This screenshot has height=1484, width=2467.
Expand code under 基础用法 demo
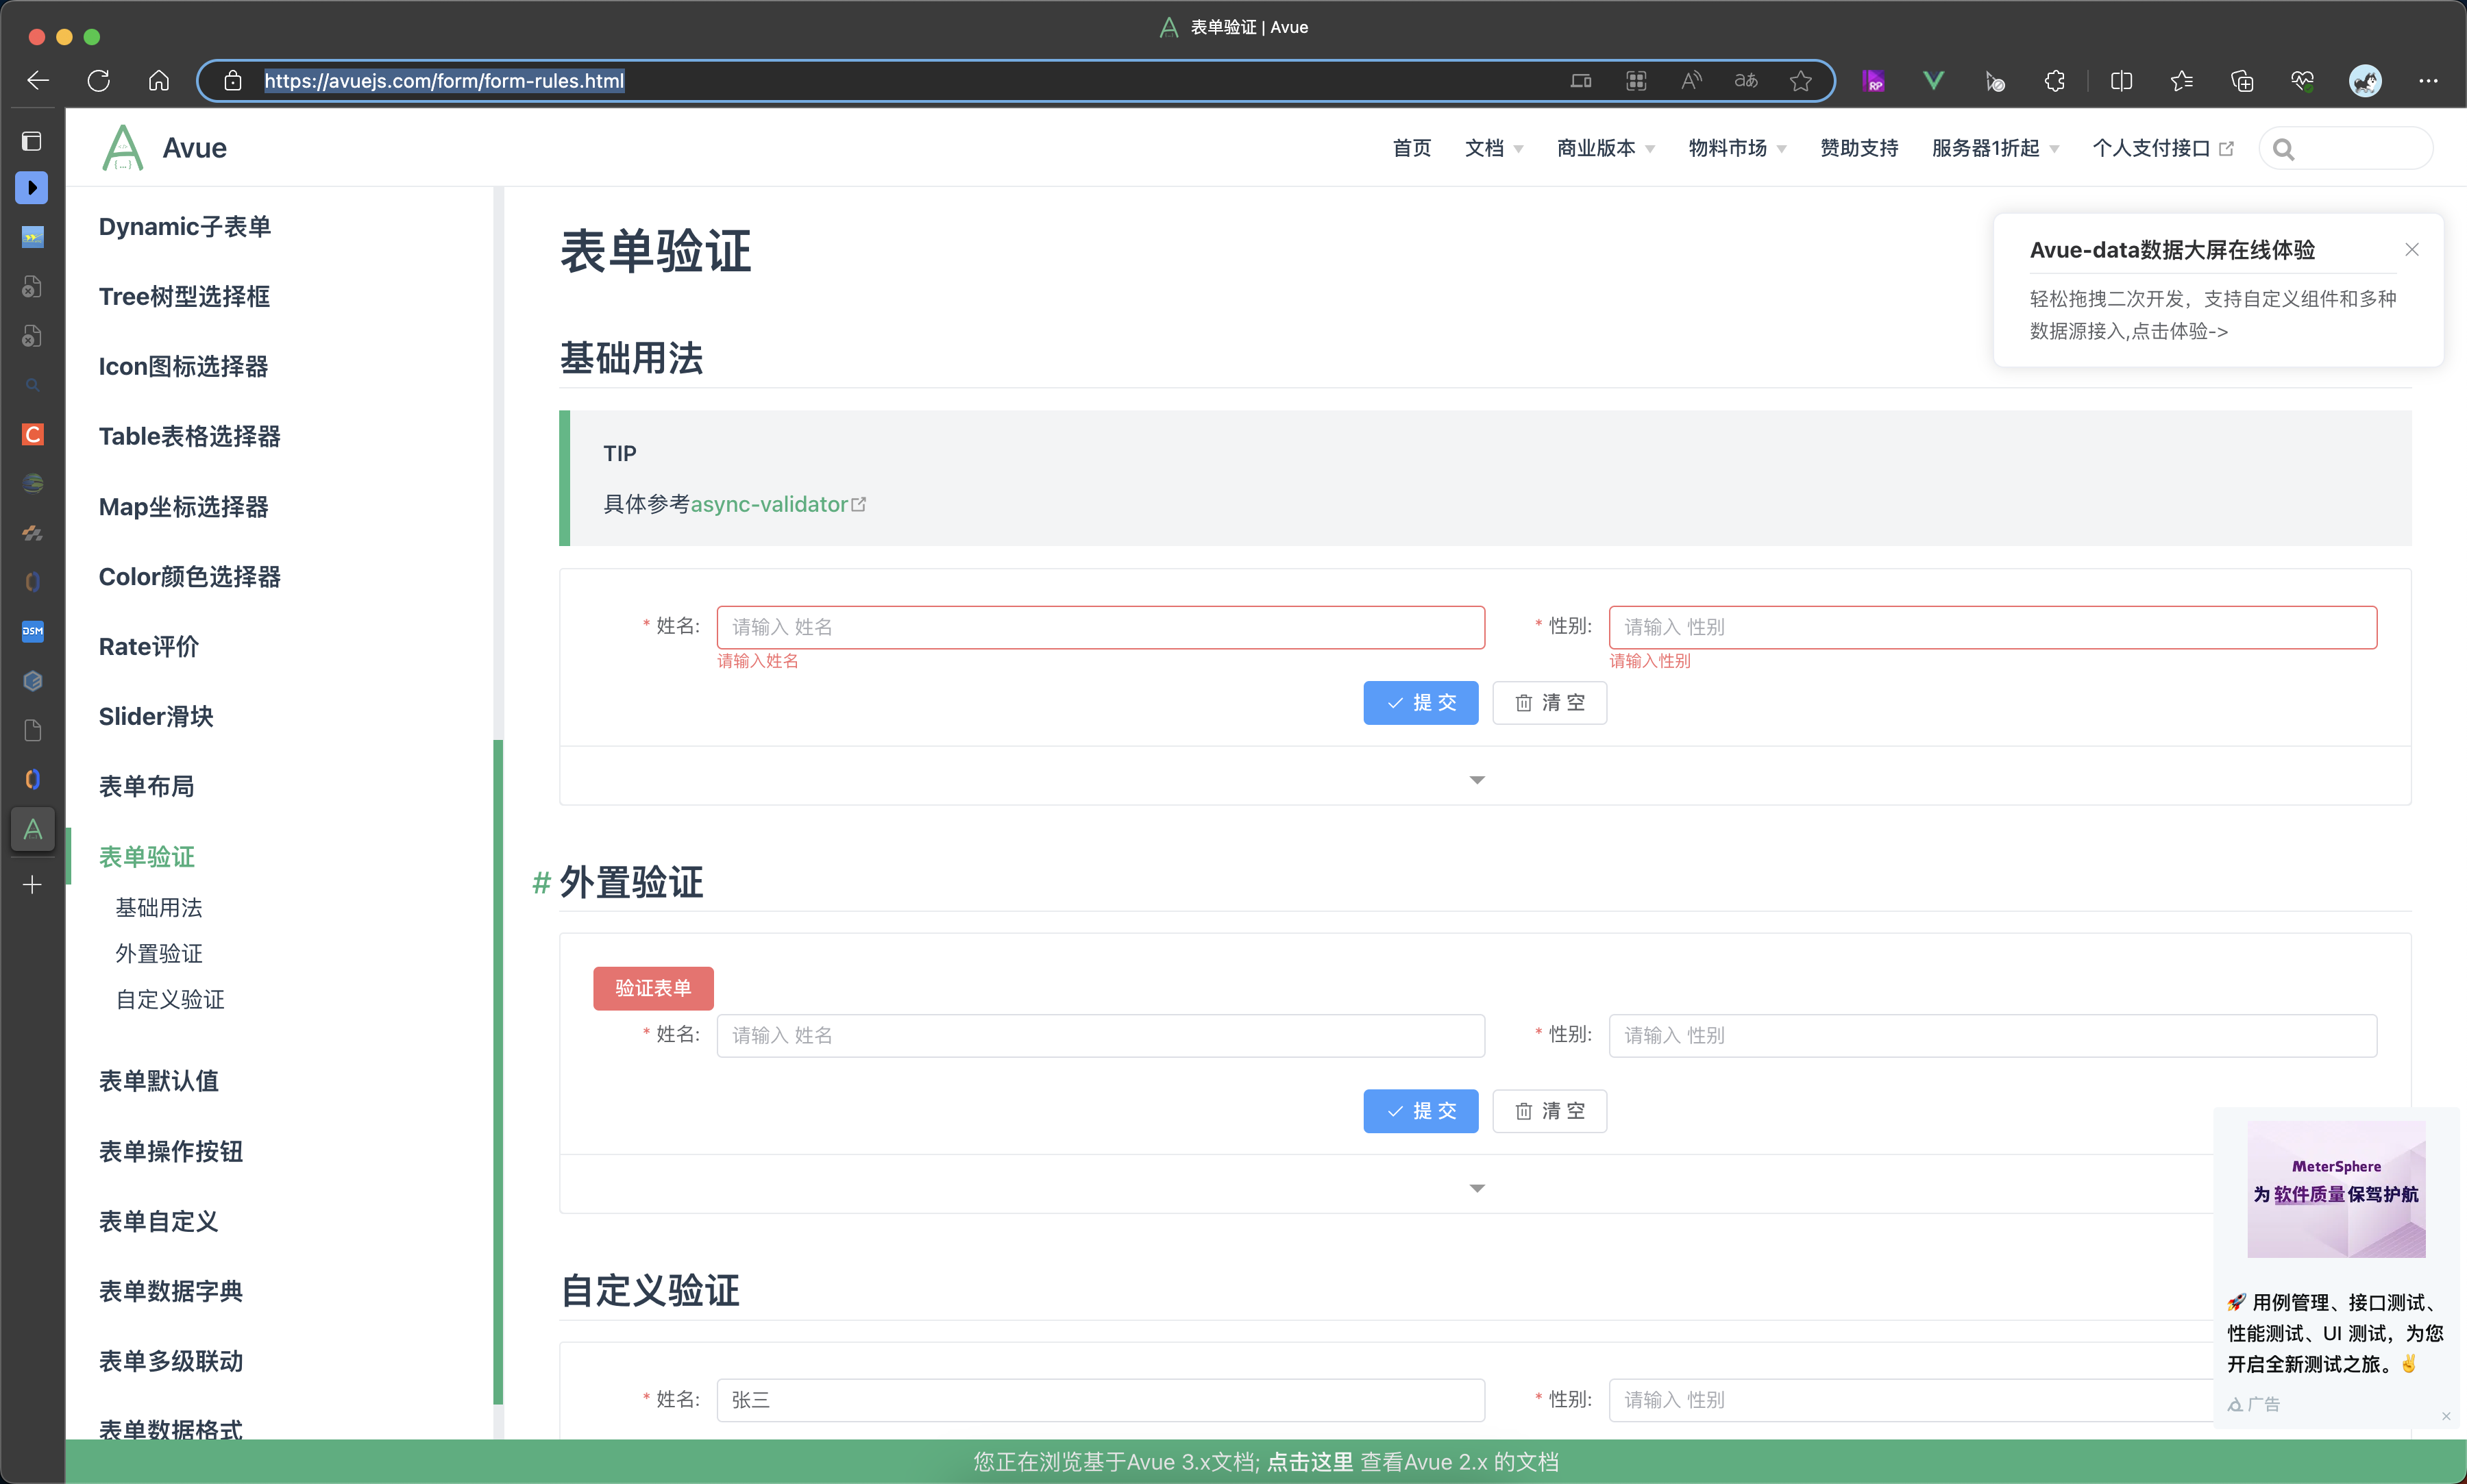[1477, 779]
